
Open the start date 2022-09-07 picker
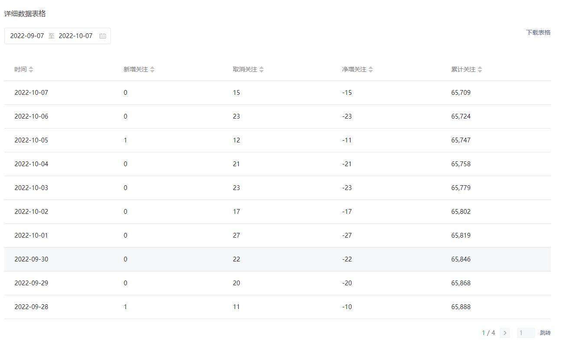pyautogui.click(x=27, y=36)
